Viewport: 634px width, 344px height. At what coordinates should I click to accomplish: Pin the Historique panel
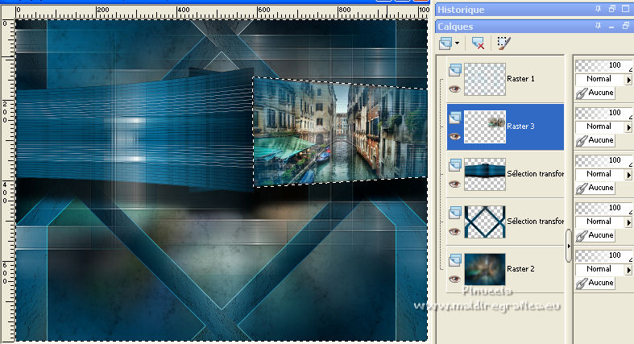(x=598, y=9)
